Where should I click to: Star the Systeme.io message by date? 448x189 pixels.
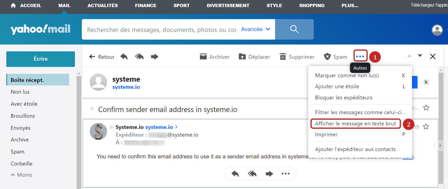click(426, 127)
